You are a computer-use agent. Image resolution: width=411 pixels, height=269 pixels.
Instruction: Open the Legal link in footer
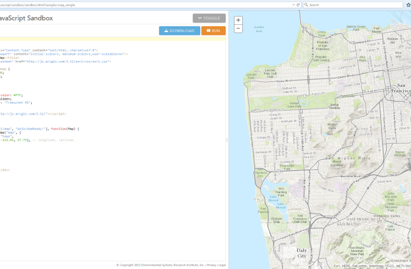click(x=222, y=265)
